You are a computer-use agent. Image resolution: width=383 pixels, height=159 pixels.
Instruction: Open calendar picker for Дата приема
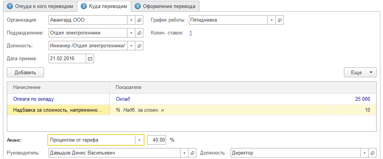[90, 59]
